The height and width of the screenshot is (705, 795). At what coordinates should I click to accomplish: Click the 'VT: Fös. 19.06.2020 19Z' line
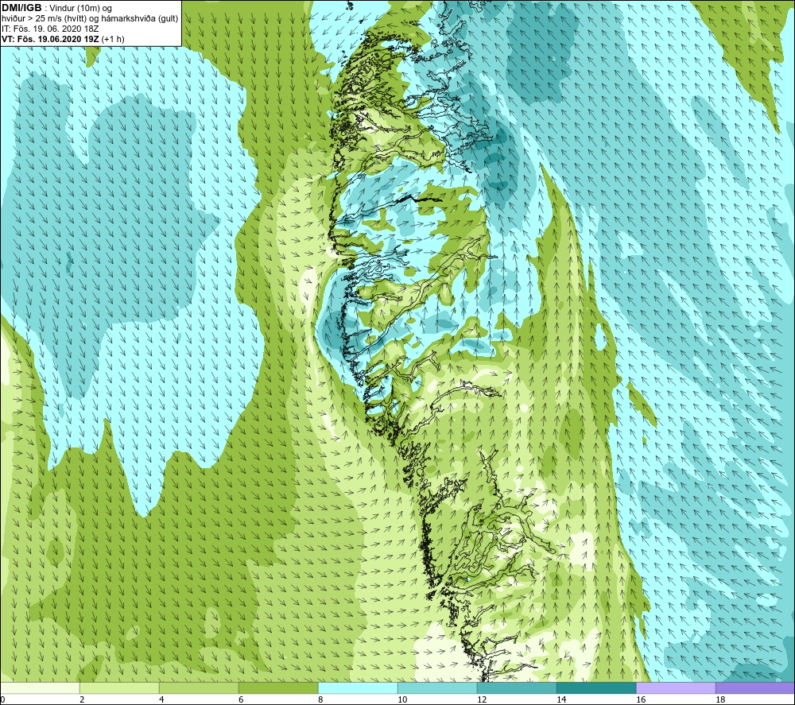(x=50, y=39)
